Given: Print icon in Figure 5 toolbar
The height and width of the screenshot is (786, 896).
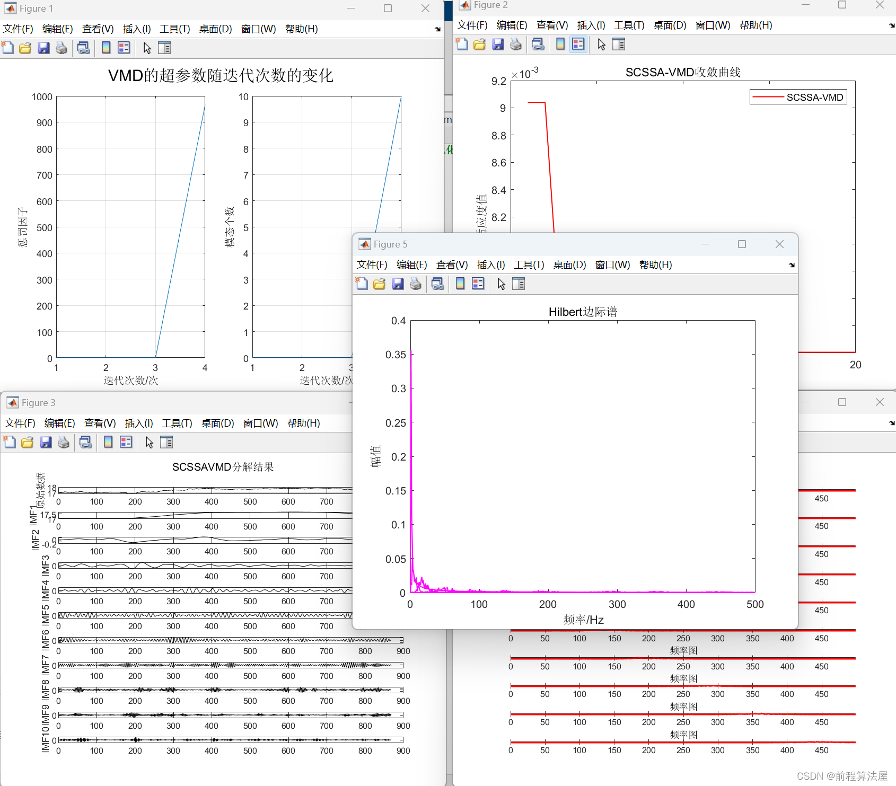Looking at the screenshot, I should 416,284.
